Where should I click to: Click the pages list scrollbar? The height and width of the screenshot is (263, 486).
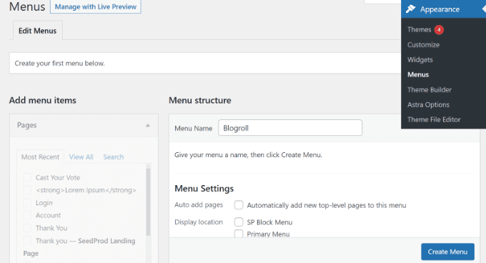point(148,202)
